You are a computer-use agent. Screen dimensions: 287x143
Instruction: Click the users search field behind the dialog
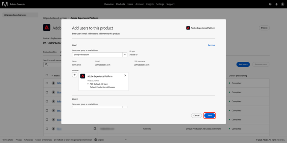(x=52, y=64)
